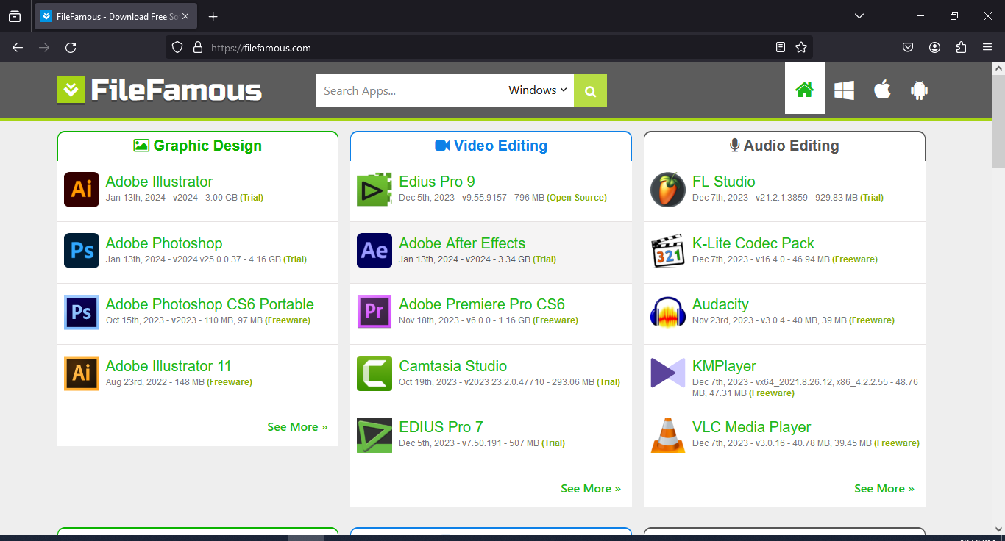Open the Adobe Illustrator title link
Image resolution: width=1005 pixels, height=541 pixels.
[x=159, y=182]
